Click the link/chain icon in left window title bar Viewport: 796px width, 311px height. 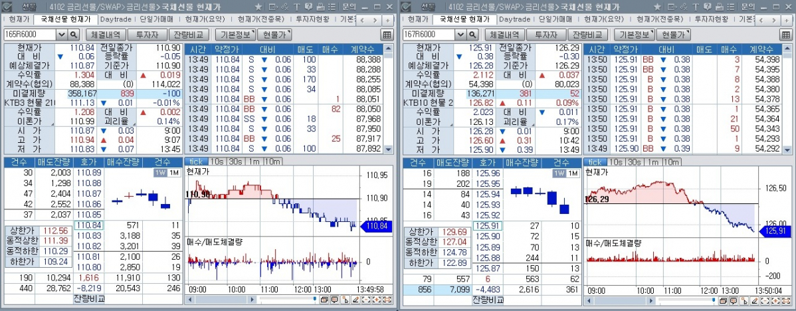[285, 7]
